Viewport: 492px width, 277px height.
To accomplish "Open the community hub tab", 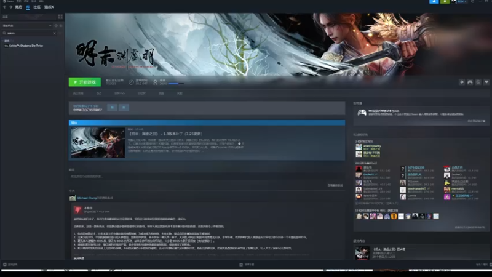I will coord(119,94).
